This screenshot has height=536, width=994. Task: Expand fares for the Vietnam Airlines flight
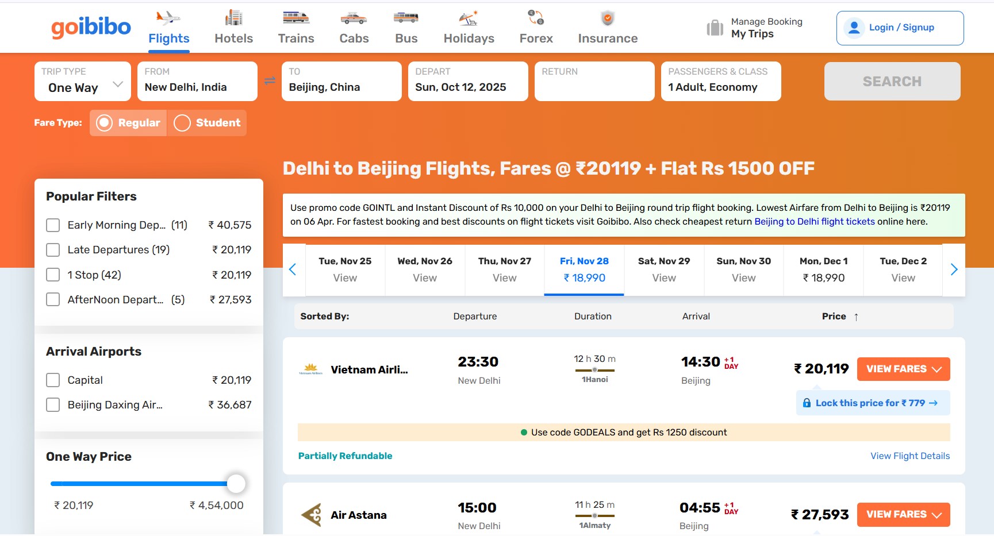[x=903, y=369]
